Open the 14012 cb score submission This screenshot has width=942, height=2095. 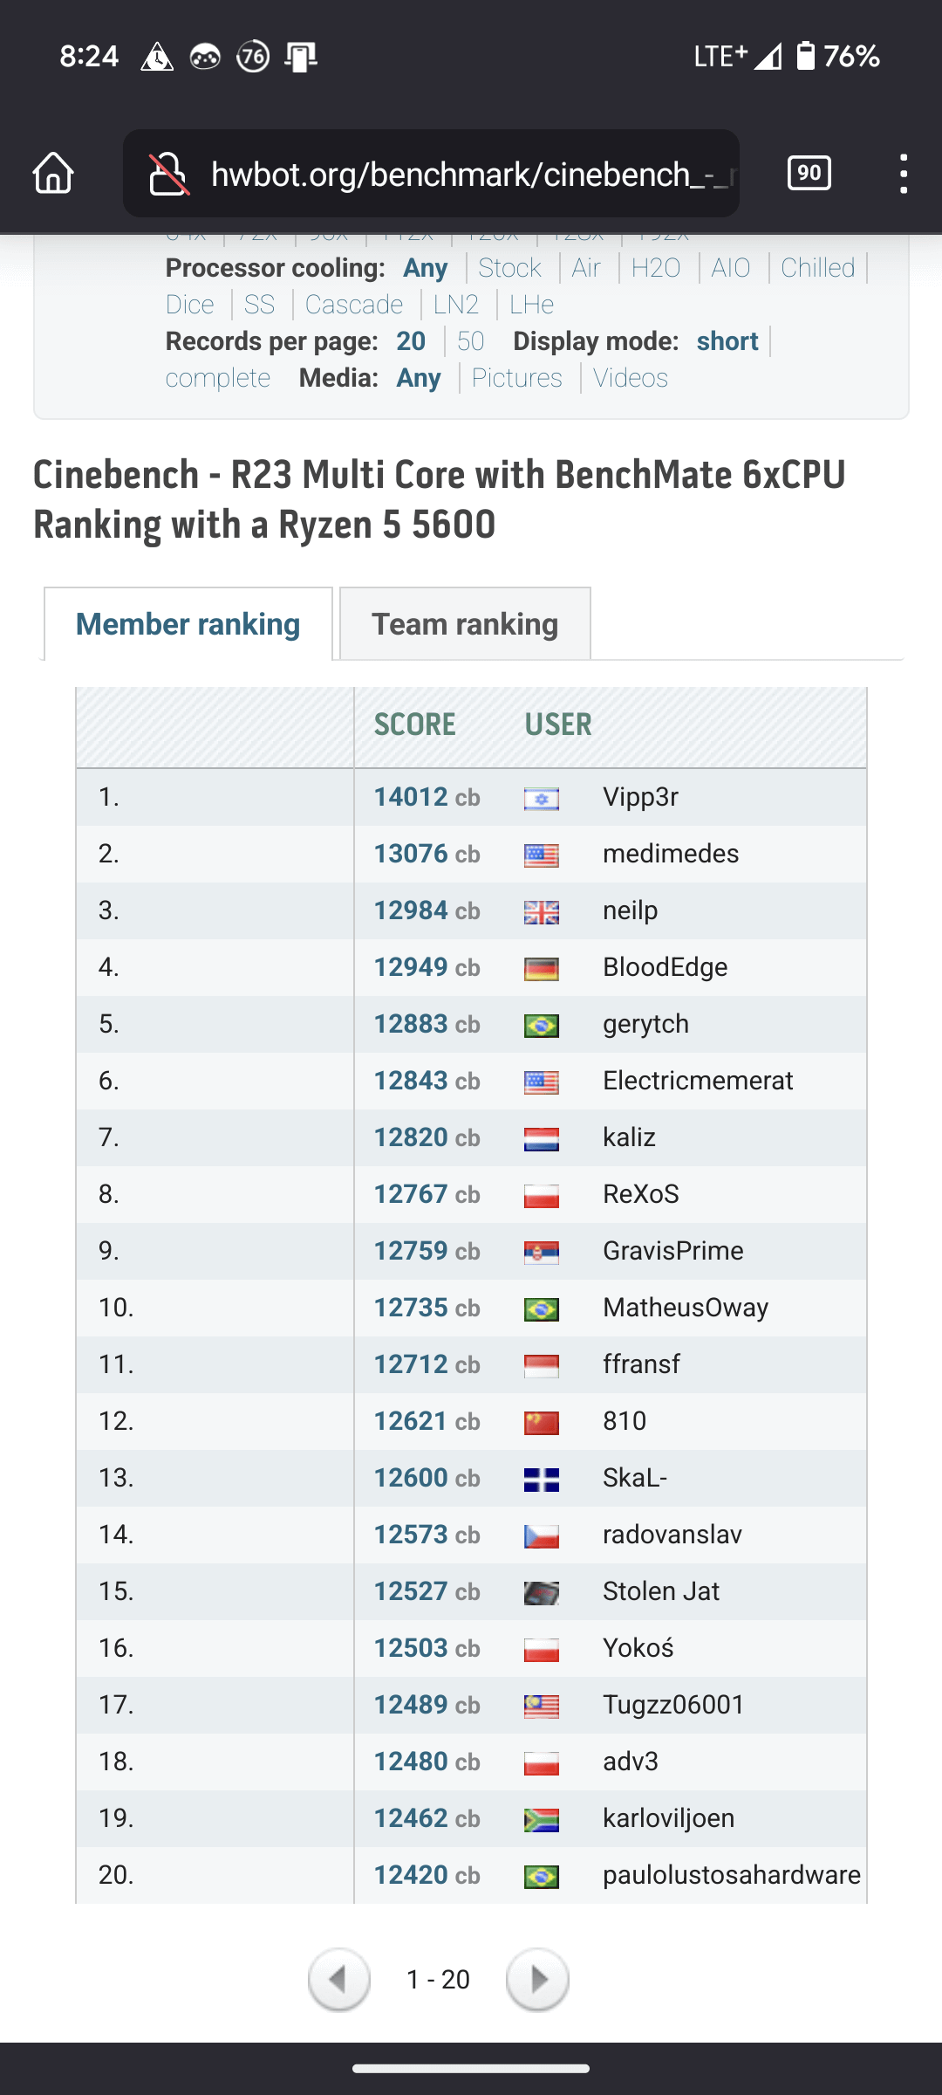[427, 797]
